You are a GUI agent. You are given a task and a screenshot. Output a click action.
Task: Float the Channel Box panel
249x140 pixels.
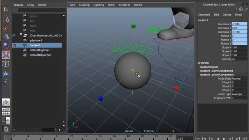click(x=243, y=4)
